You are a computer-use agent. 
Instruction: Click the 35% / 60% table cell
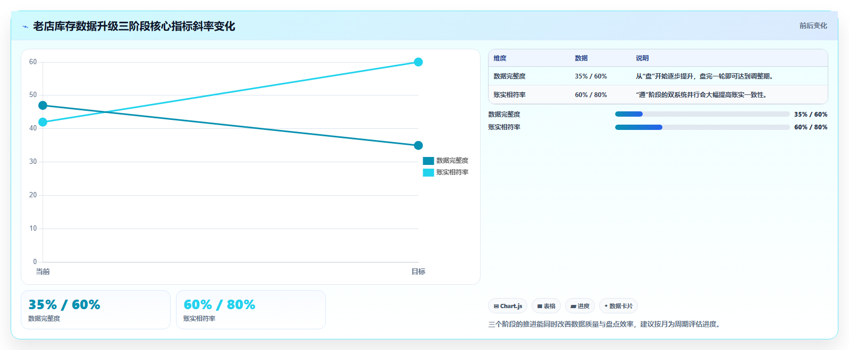[x=591, y=76]
